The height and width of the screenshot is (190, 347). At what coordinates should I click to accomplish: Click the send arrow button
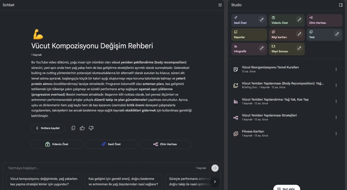pyautogui.click(x=215, y=168)
